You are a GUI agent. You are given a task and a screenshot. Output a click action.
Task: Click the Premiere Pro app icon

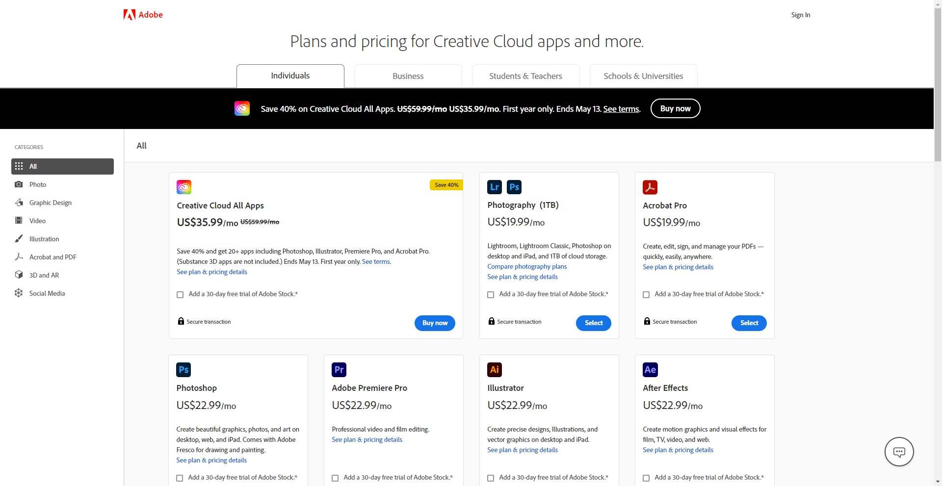coord(339,370)
